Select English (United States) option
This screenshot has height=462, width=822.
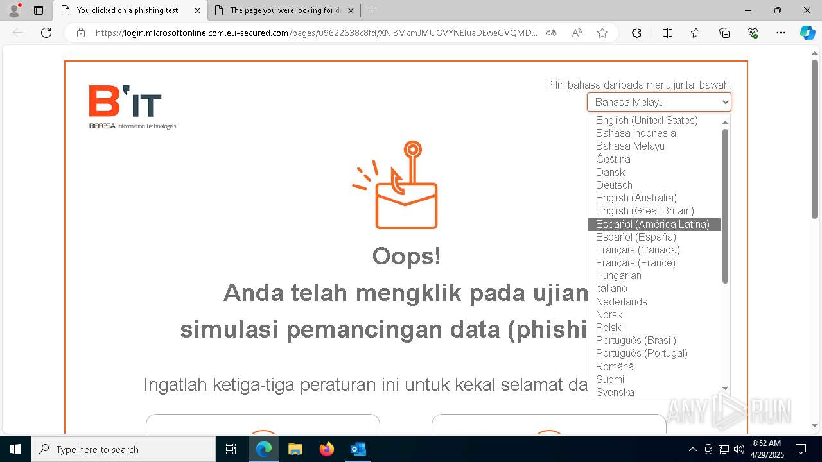(x=654, y=120)
